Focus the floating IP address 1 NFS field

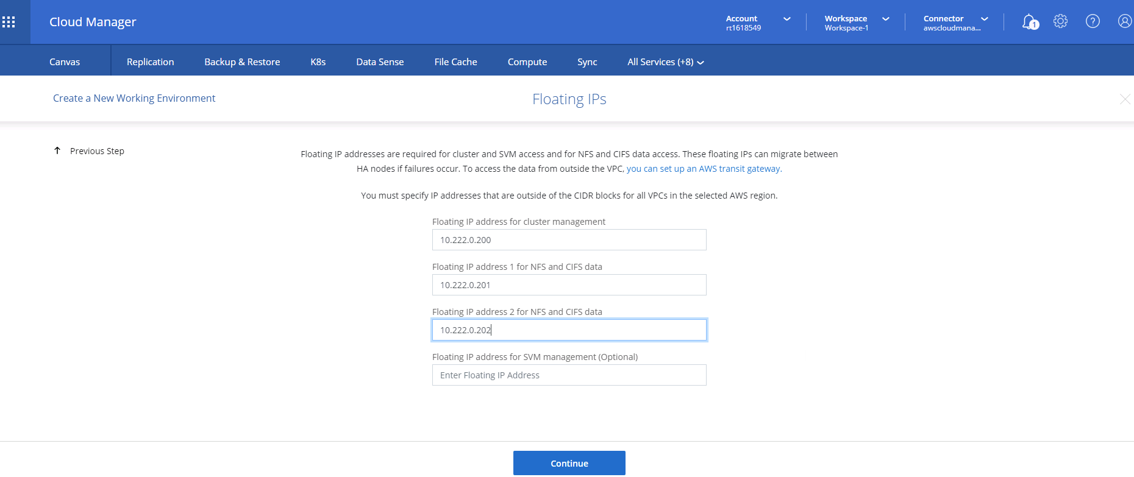[569, 285]
